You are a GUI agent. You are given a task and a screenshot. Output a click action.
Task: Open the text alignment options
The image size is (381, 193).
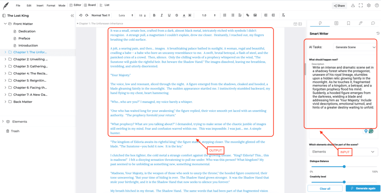[x=240, y=15]
